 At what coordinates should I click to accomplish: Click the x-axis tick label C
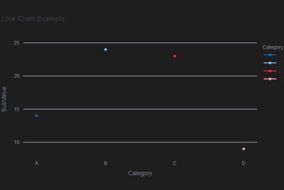175,163
